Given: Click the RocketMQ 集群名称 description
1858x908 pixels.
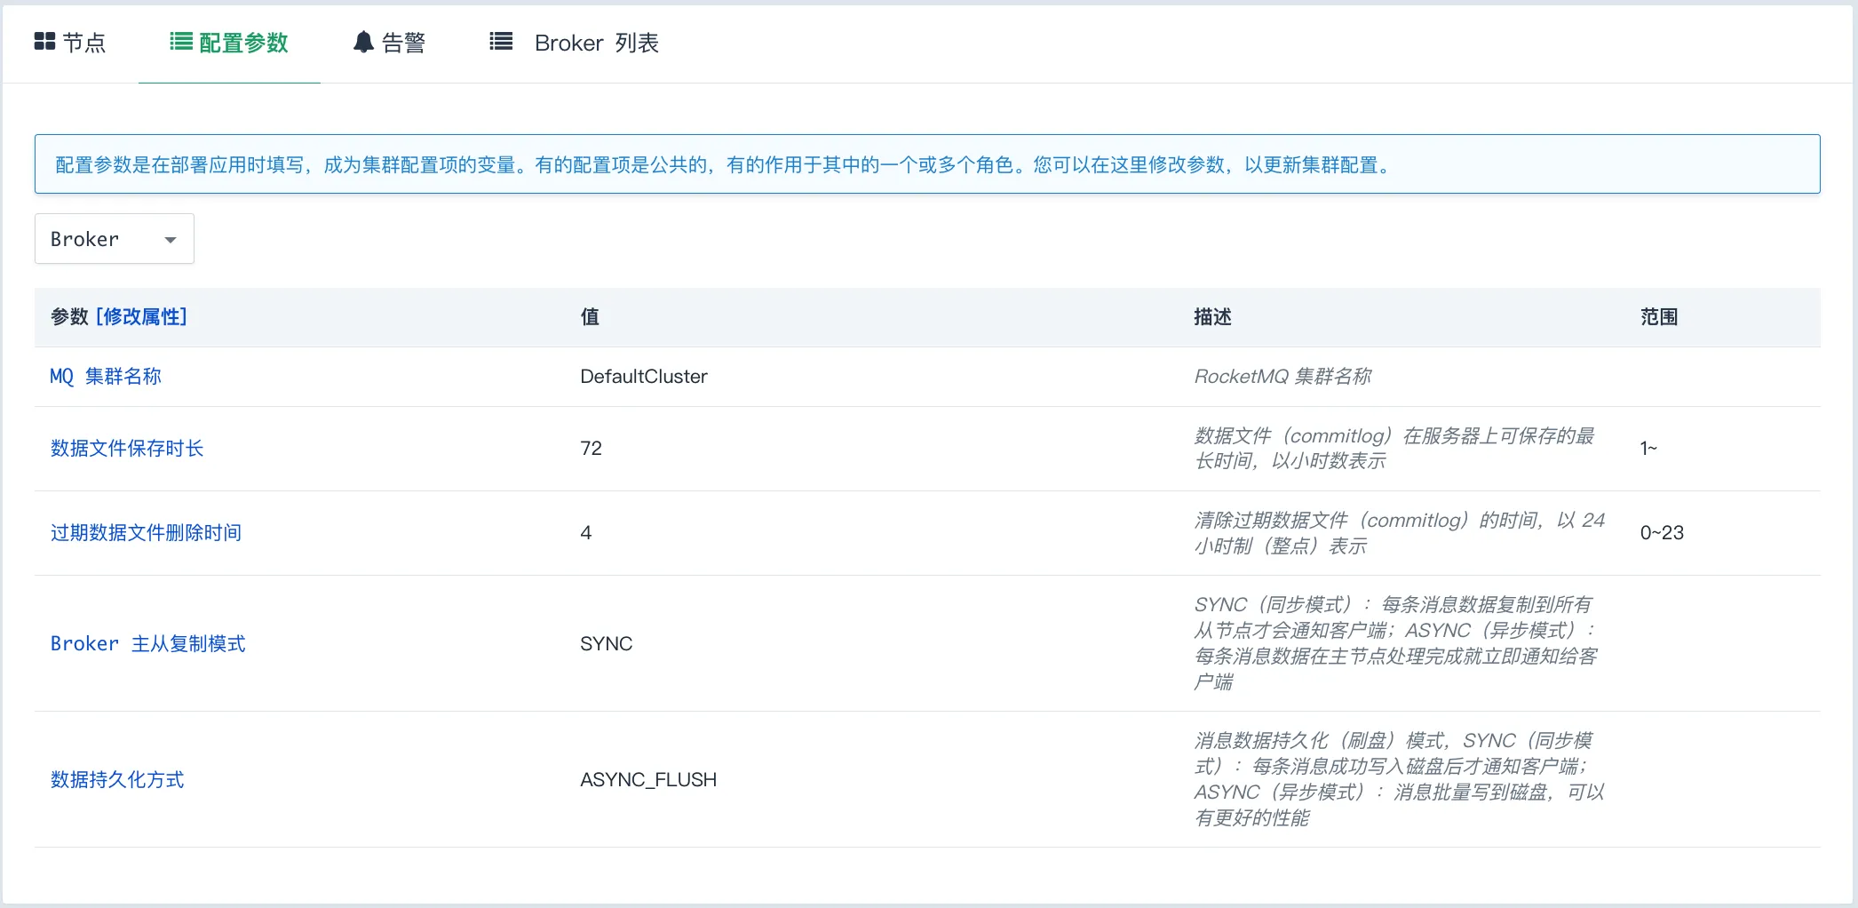Looking at the screenshot, I should [x=1282, y=377].
